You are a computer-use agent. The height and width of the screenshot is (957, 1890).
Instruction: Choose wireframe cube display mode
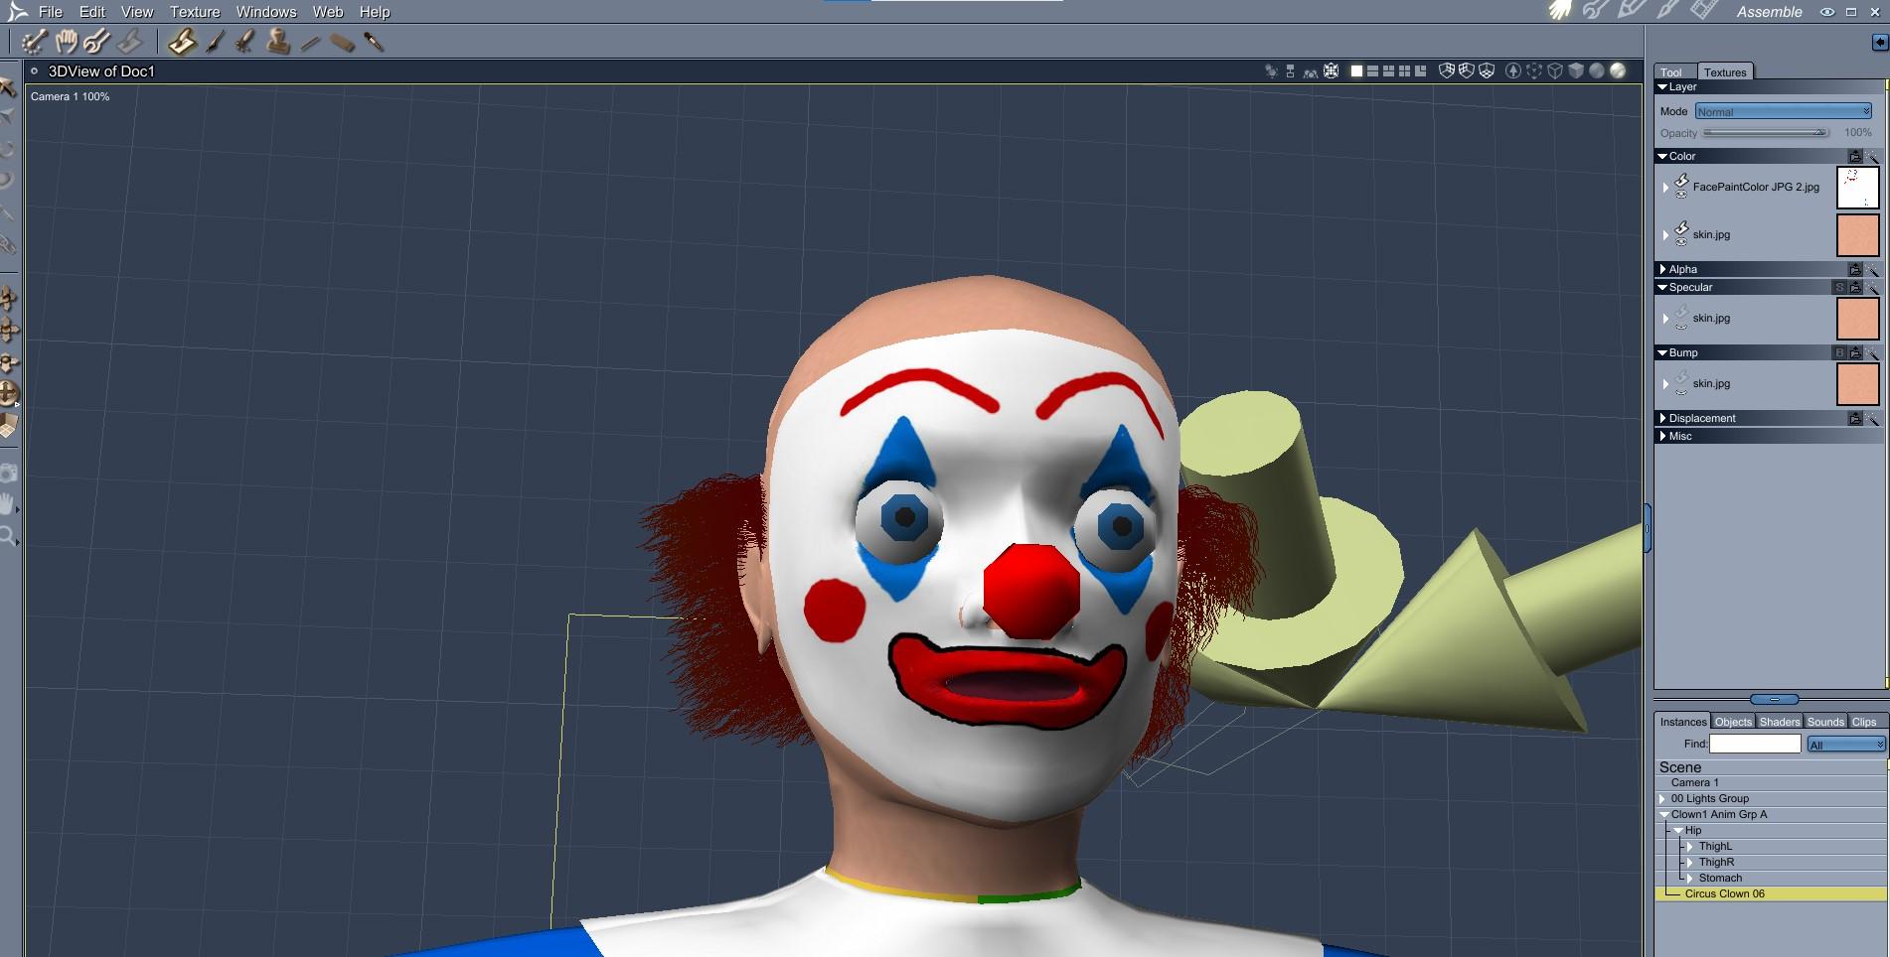pos(1555,70)
